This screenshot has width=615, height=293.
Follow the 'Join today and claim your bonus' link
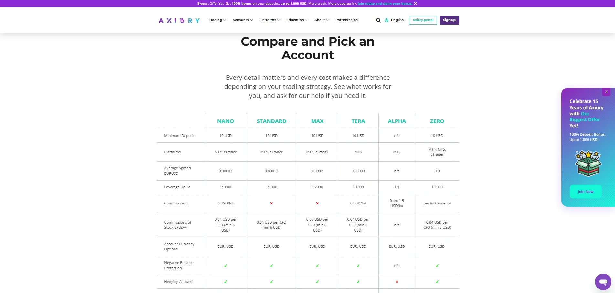(385, 4)
